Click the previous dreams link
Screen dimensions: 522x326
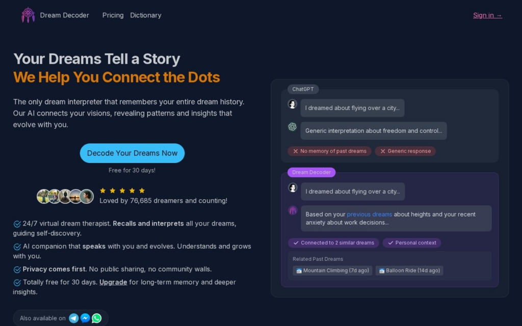tap(369, 214)
